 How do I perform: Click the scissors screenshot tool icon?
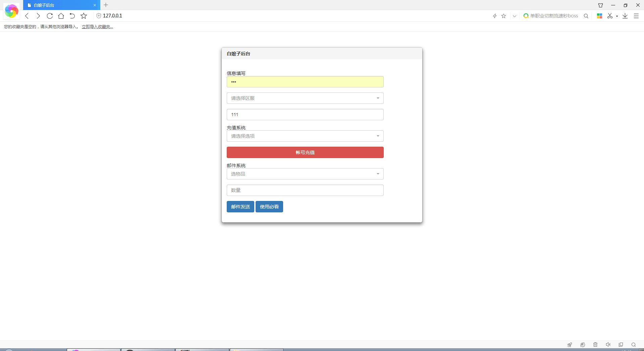point(609,16)
